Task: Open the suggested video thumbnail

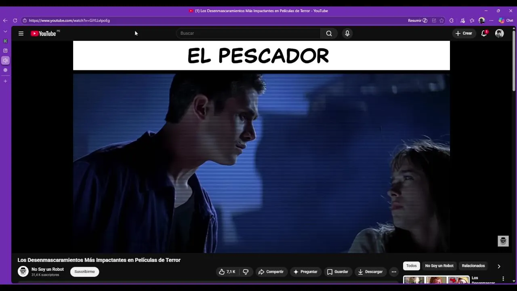Action: point(436,280)
